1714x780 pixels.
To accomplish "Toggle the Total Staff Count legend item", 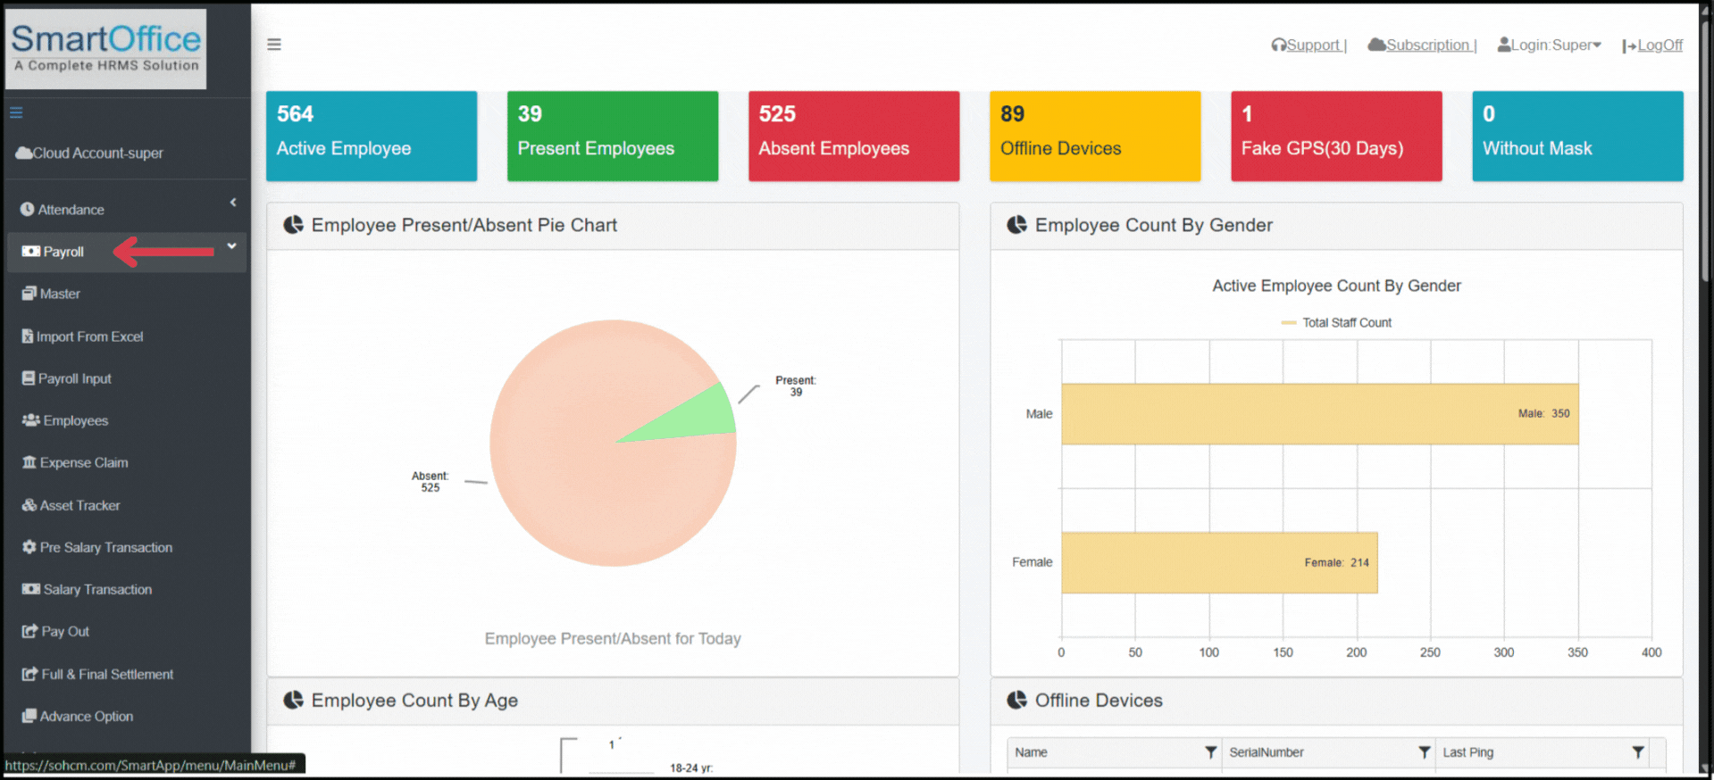I will click(x=1336, y=323).
